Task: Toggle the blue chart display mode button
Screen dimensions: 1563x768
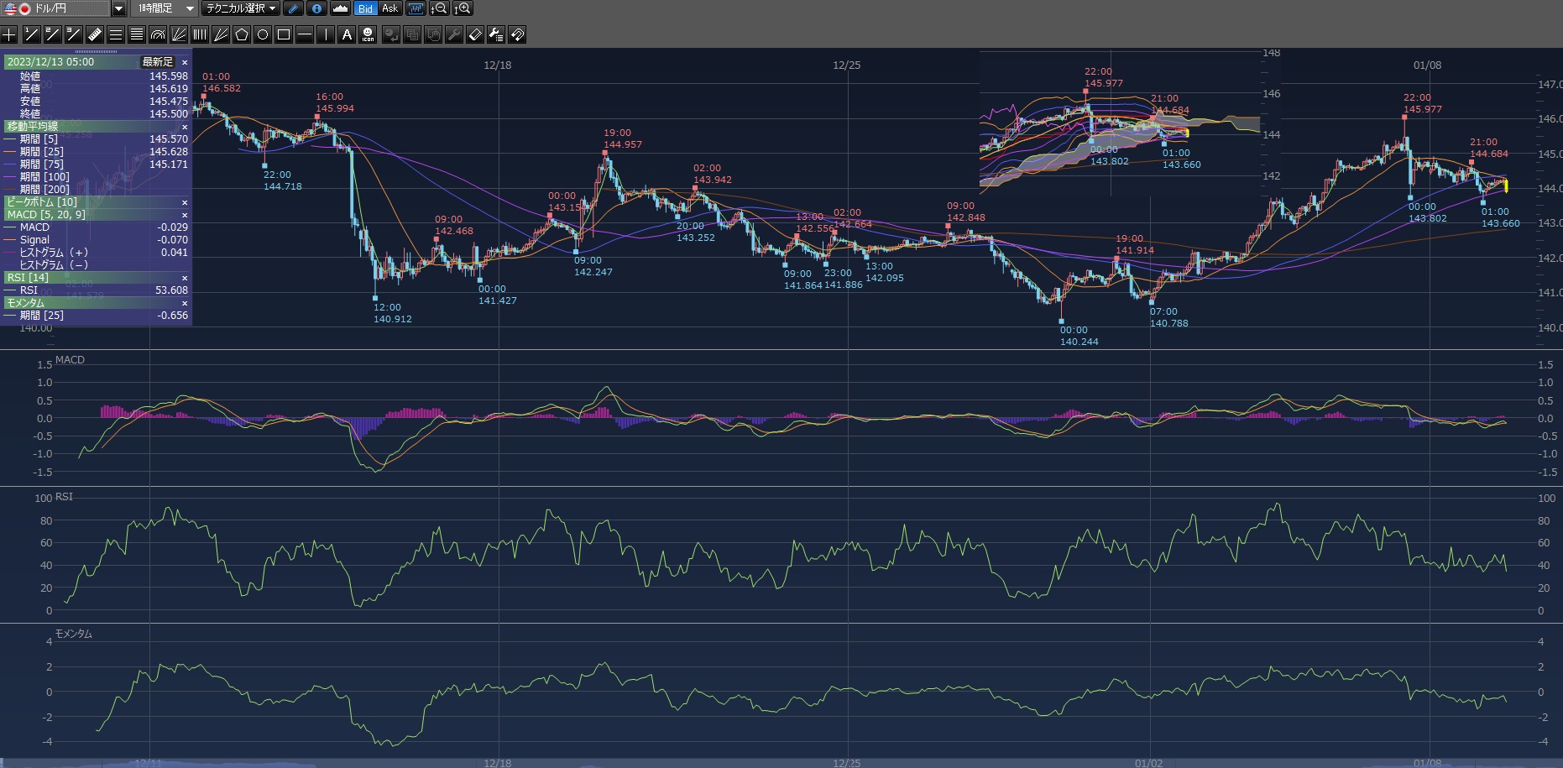Action: pyautogui.click(x=416, y=8)
